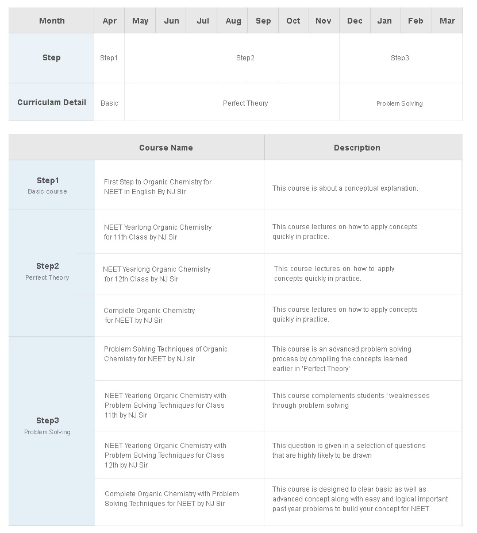Open Complete Organic Chemistry with Problem Solving
The width and height of the screenshot is (477, 533).
(171, 499)
